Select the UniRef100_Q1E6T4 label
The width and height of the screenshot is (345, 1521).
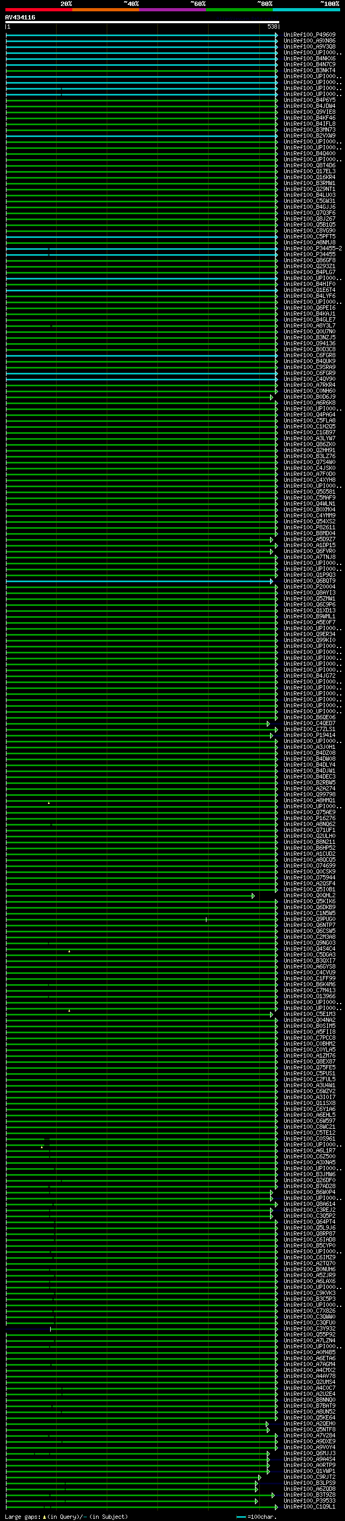coord(309,290)
